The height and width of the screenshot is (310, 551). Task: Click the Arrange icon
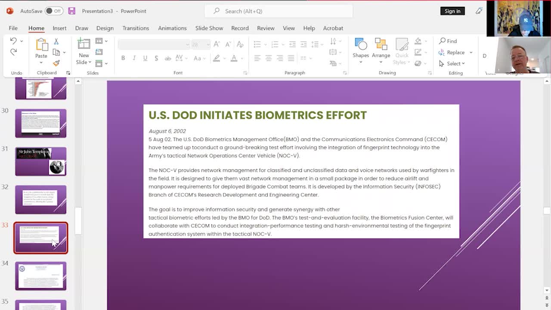[x=381, y=44]
